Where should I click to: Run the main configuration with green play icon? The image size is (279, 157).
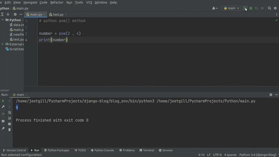coord(245,8)
